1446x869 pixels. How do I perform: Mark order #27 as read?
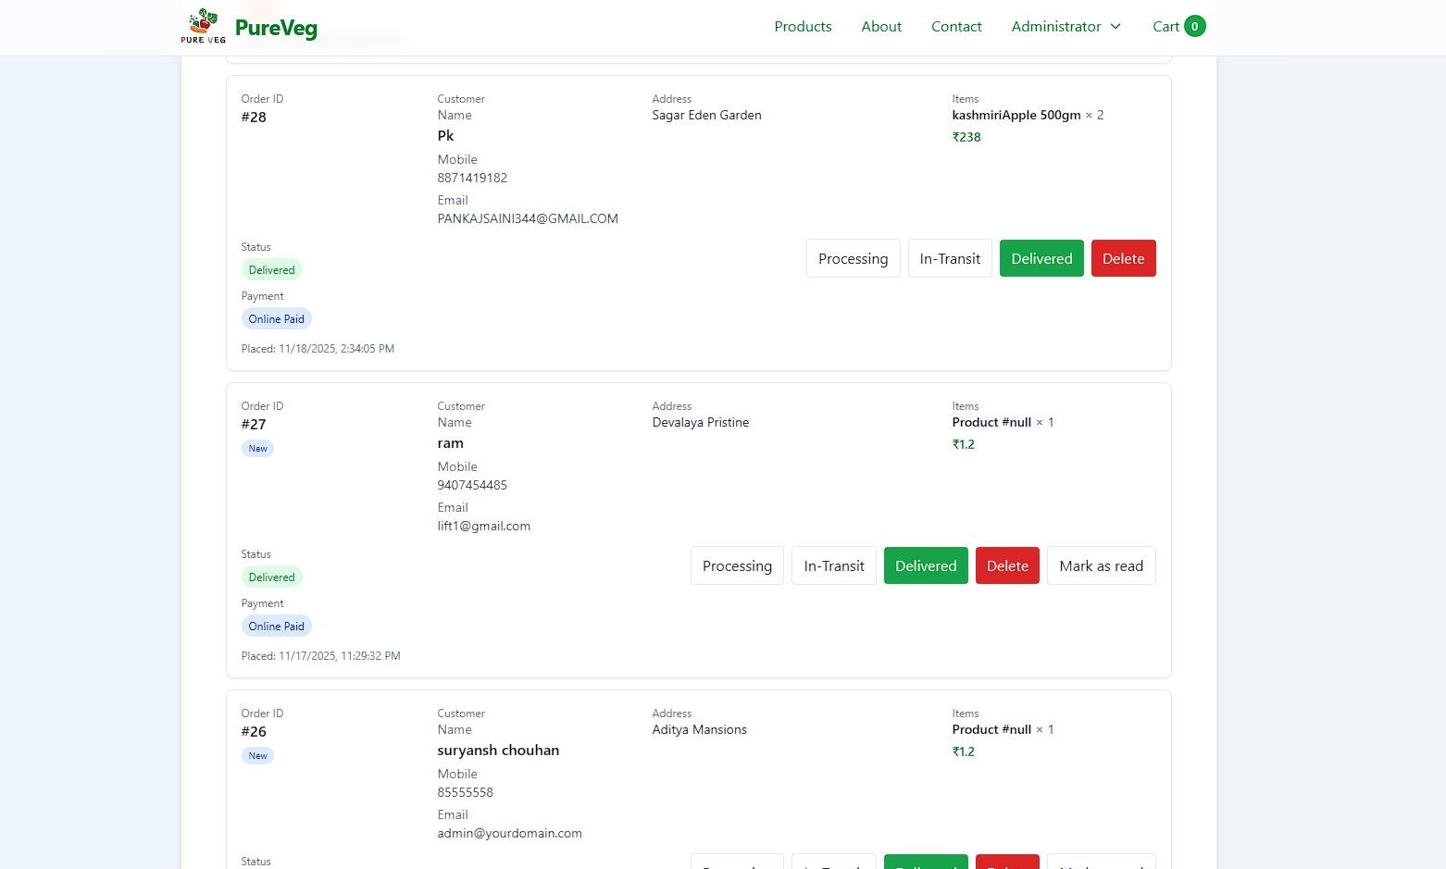[x=1101, y=565]
